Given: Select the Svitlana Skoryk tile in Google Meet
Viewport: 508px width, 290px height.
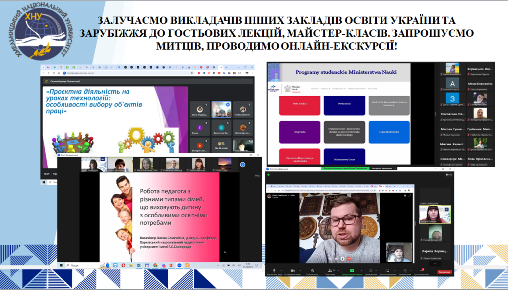Looking at the screenshot, I should (243, 109).
